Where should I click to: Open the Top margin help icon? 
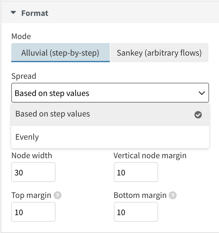58,195
